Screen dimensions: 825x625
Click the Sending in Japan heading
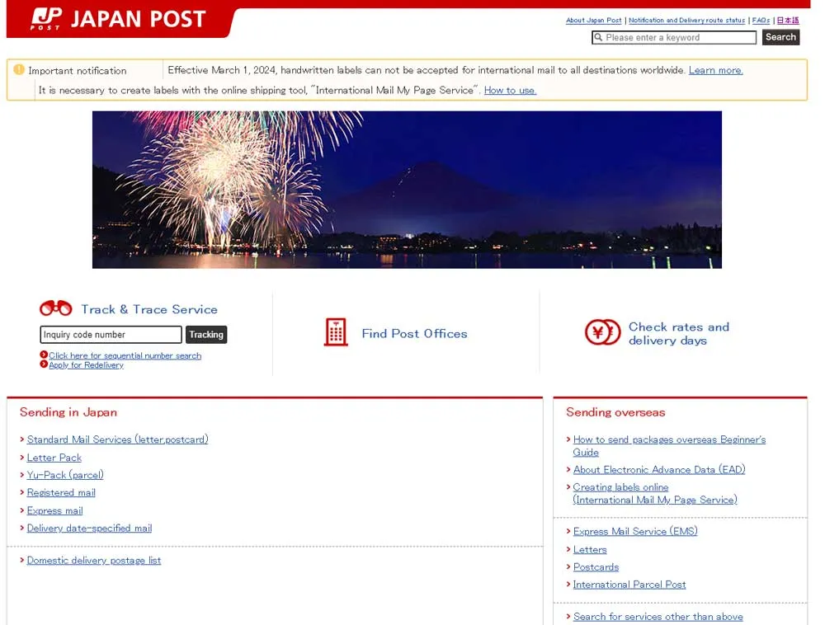pos(68,412)
